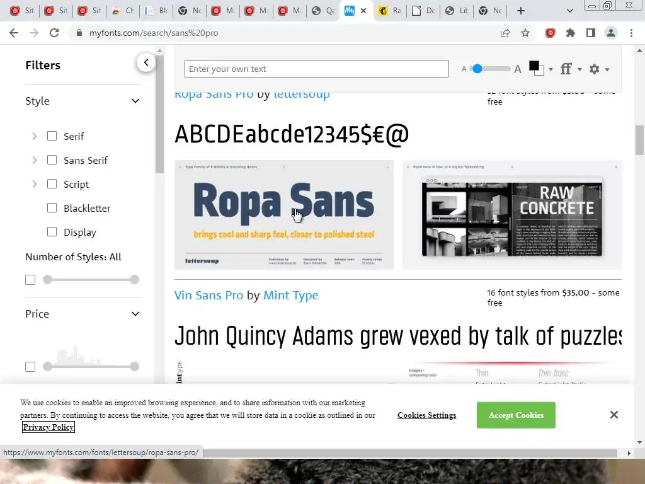Click the large A size icon
This screenshot has width=645, height=484.
click(x=518, y=69)
